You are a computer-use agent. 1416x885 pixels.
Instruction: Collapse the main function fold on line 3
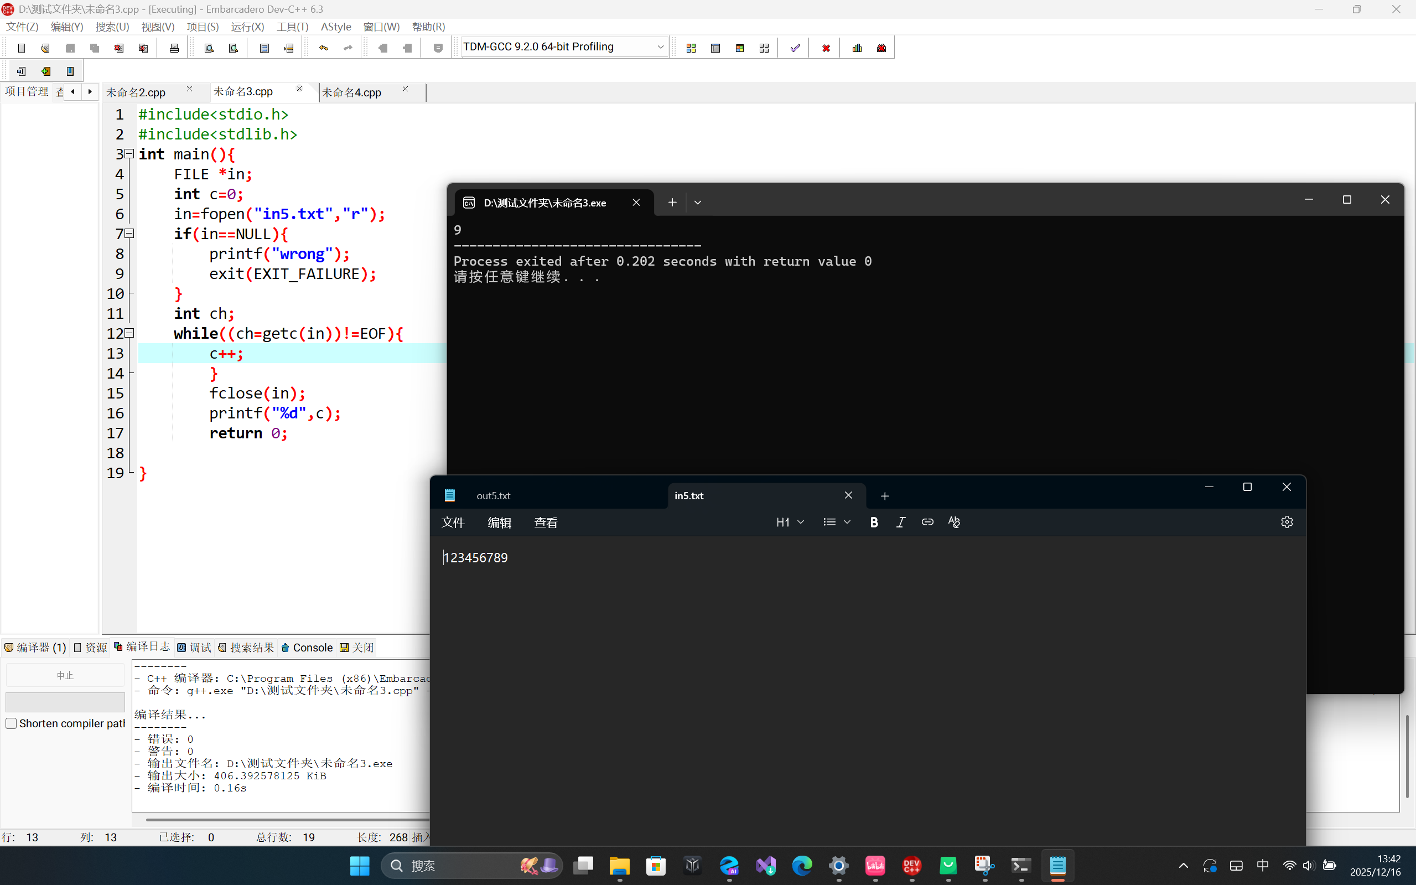130,154
